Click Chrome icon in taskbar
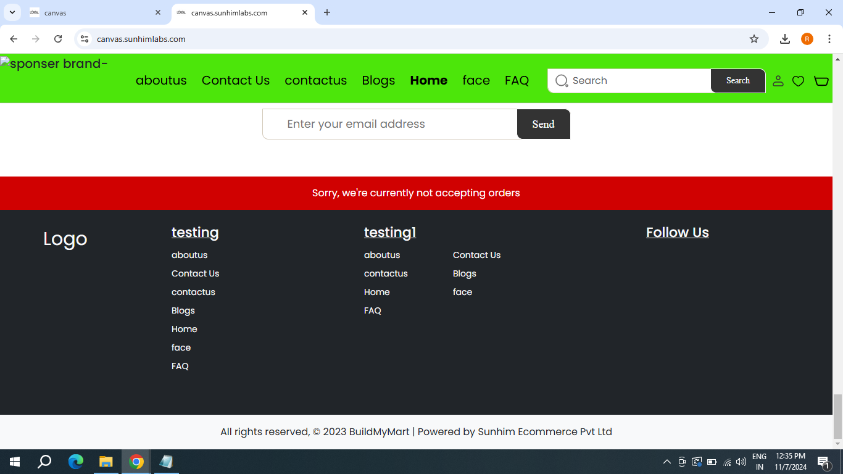 point(136,462)
